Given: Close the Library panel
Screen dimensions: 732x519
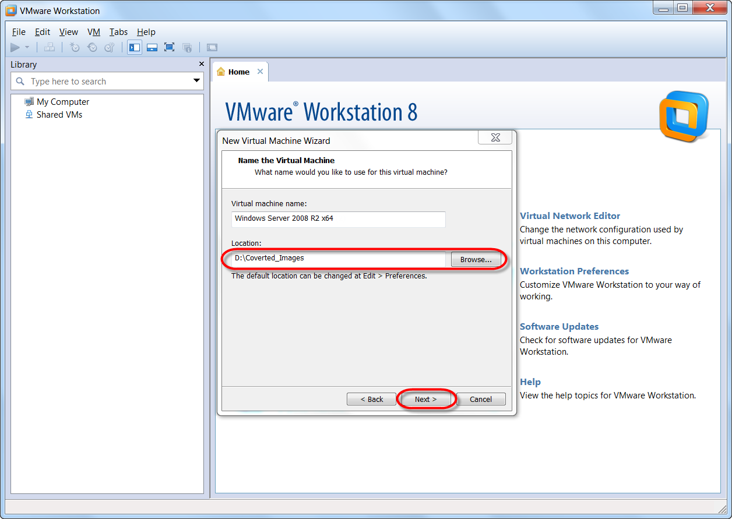Looking at the screenshot, I should tap(202, 64).
